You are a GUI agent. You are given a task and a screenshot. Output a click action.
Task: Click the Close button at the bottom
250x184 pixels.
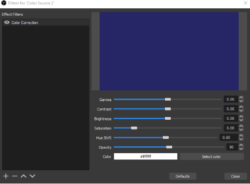point(235,176)
